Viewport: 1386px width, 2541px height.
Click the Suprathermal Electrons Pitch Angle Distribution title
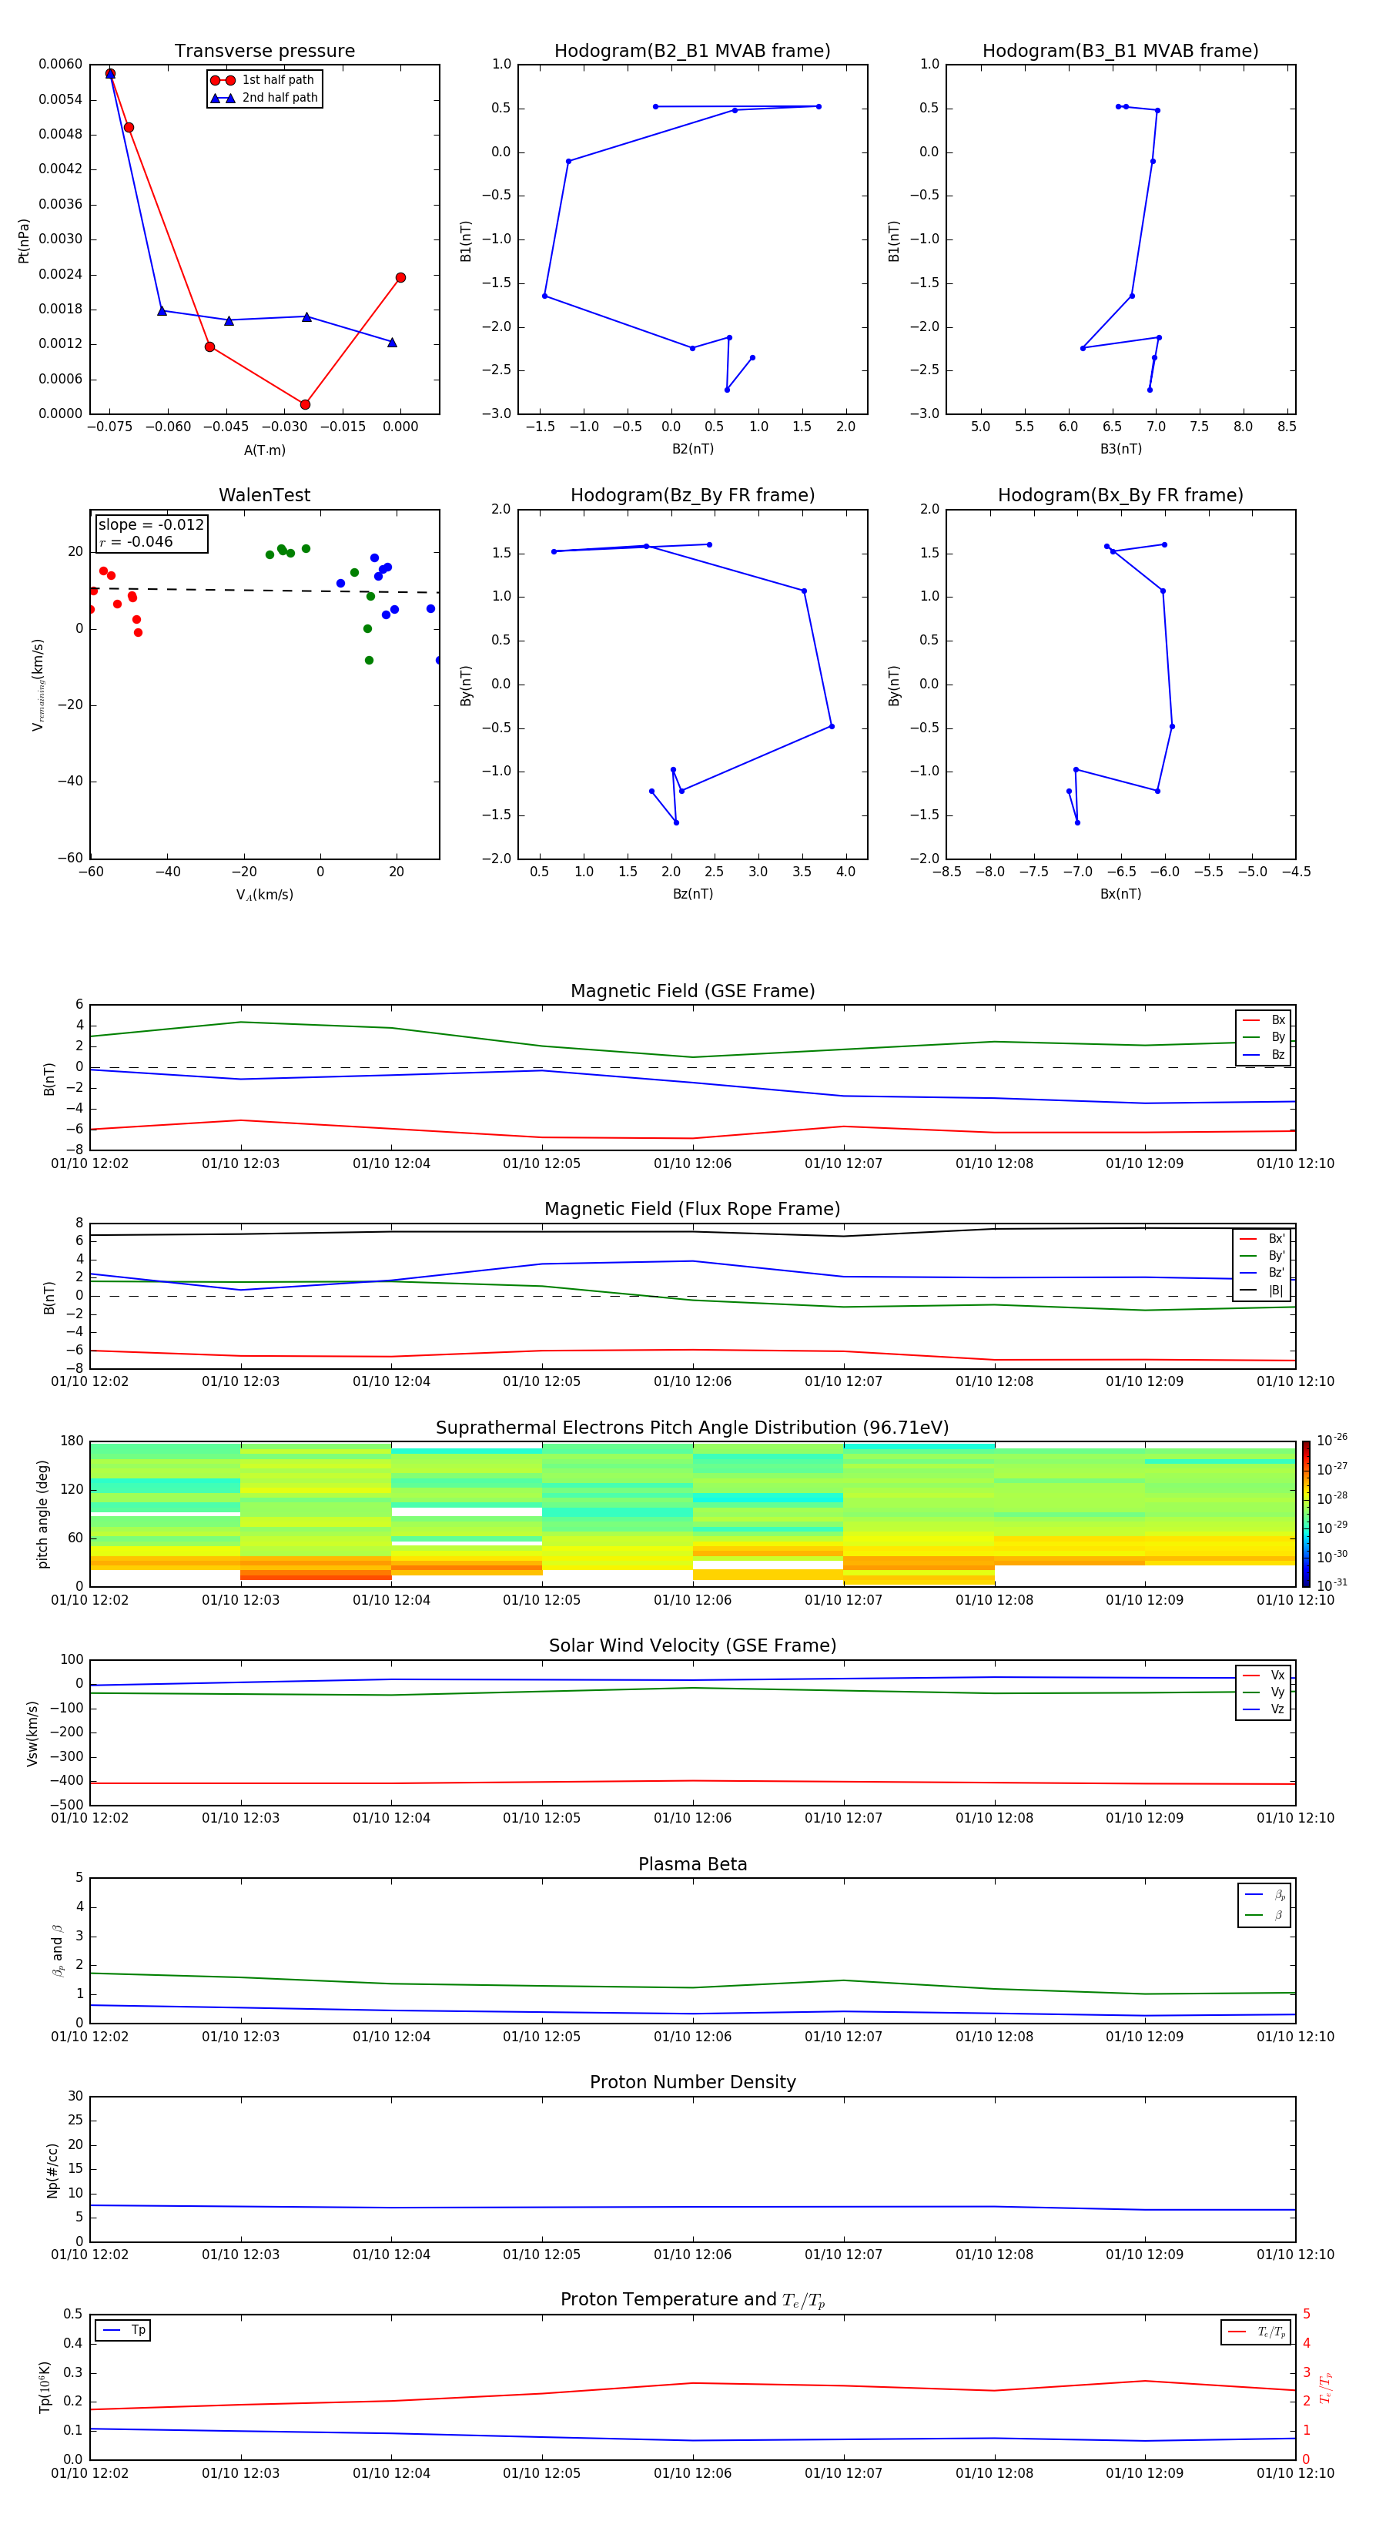tap(692, 1428)
